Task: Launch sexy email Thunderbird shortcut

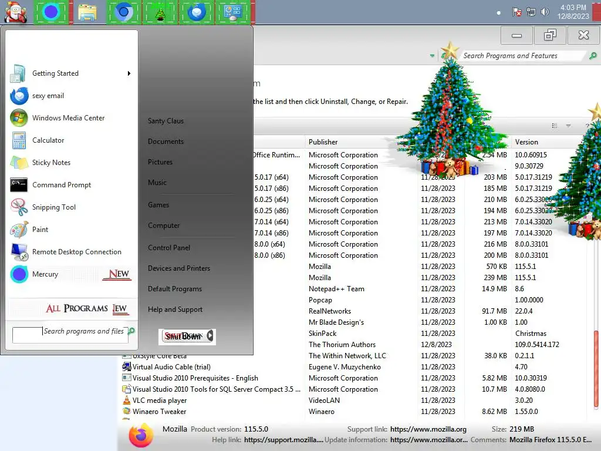Action: point(19,96)
